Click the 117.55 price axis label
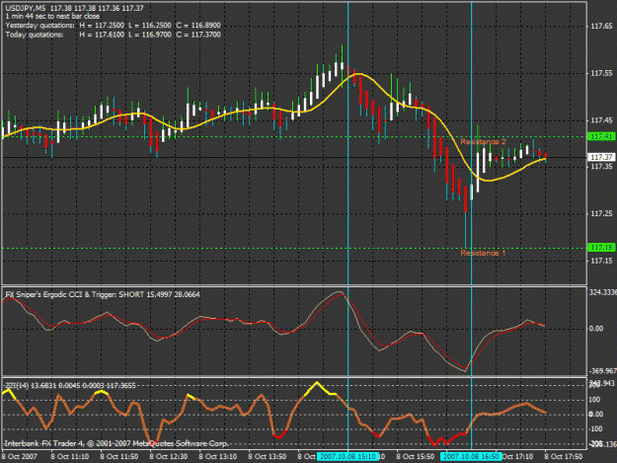The width and height of the screenshot is (617, 463). pyautogui.click(x=601, y=73)
